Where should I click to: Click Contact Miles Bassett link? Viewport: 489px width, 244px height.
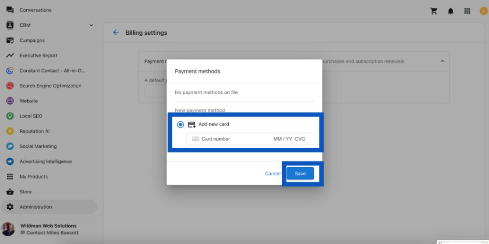coord(52,233)
